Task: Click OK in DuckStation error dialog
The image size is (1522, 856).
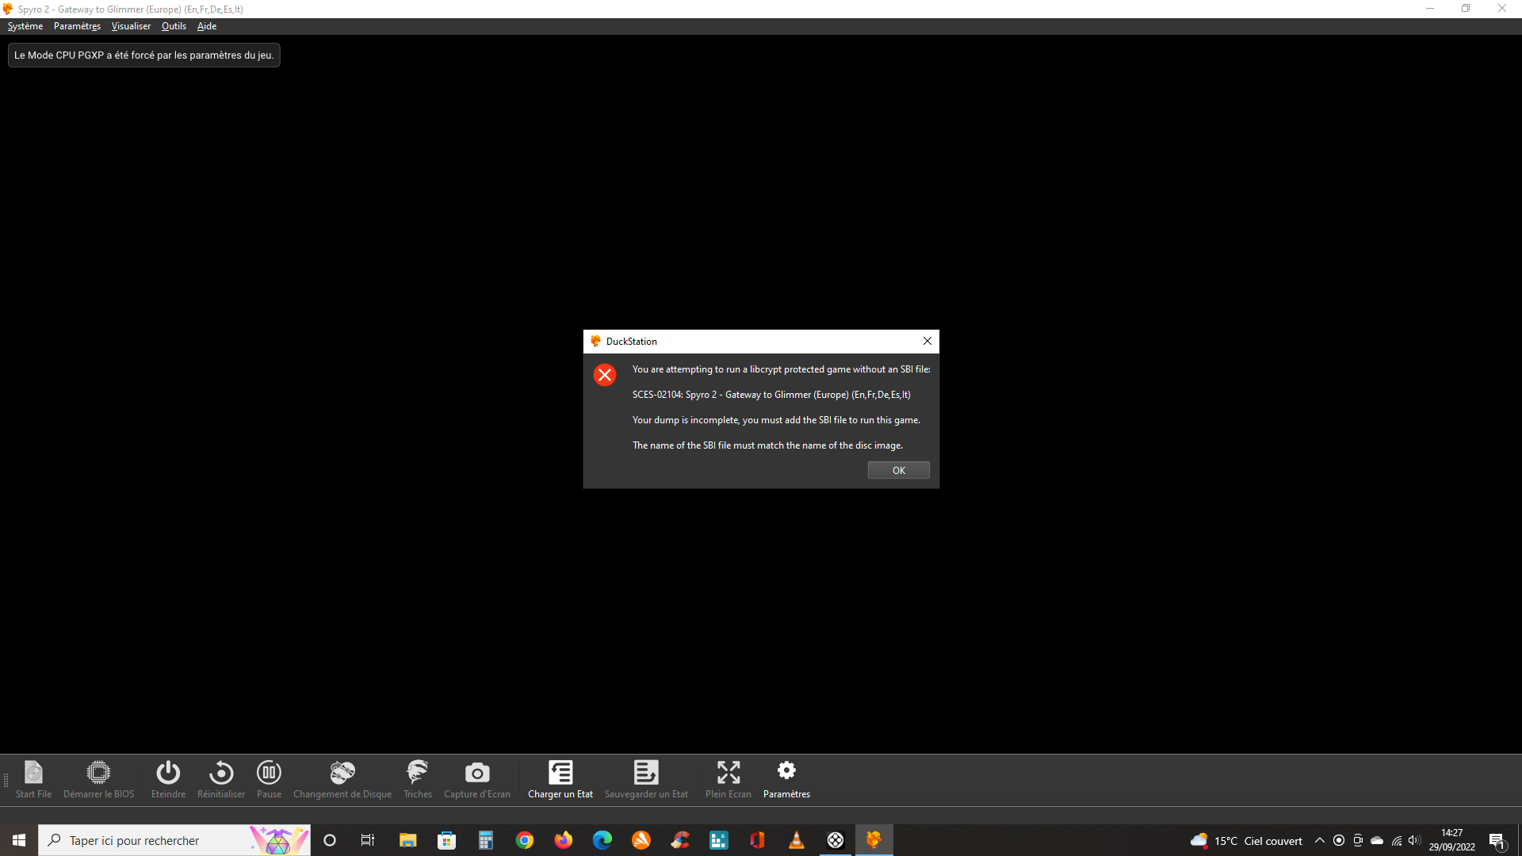Action: click(898, 470)
